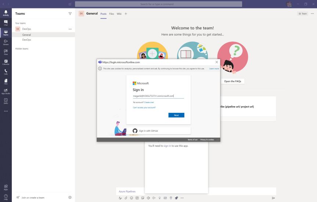Screen dimensions: 317x202
Task: Open Calls in the sidebar
Action: pos(6,72)
